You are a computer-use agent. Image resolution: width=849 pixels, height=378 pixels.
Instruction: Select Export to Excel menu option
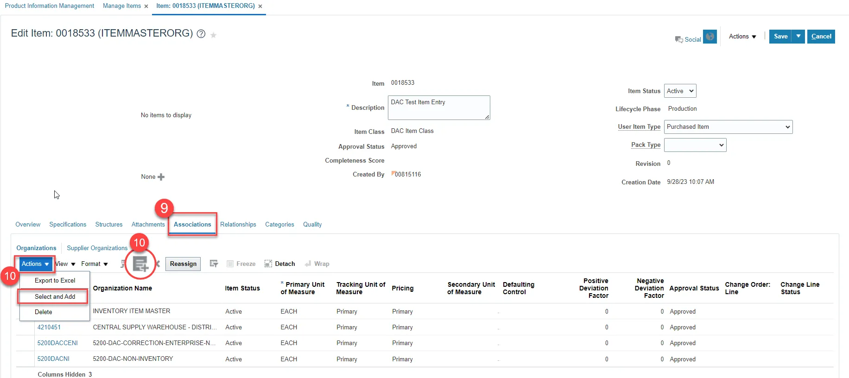(x=55, y=281)
